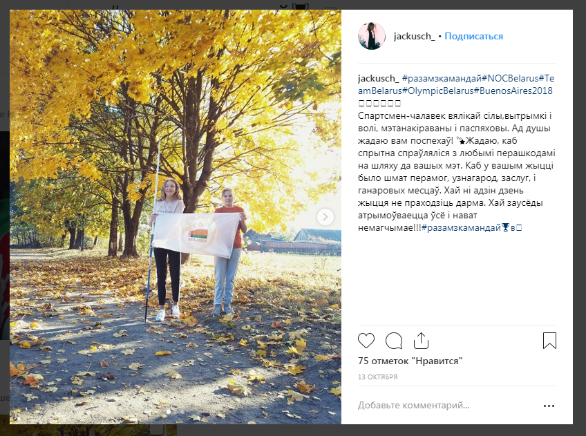The image size is (586, 436).
Task: Go to next photo with arrow
Action: point(325,217)
